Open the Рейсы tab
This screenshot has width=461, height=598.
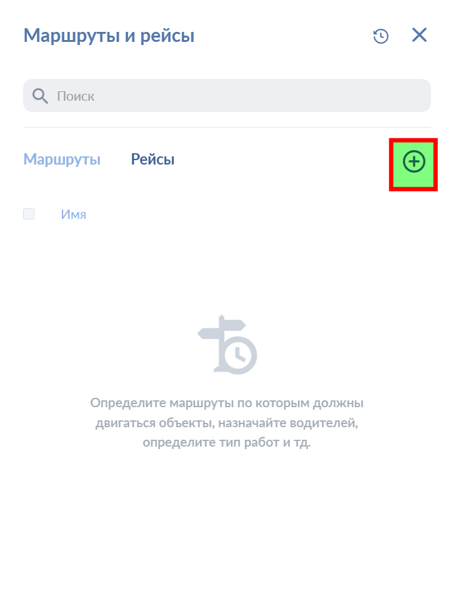(x=152, y=160)
